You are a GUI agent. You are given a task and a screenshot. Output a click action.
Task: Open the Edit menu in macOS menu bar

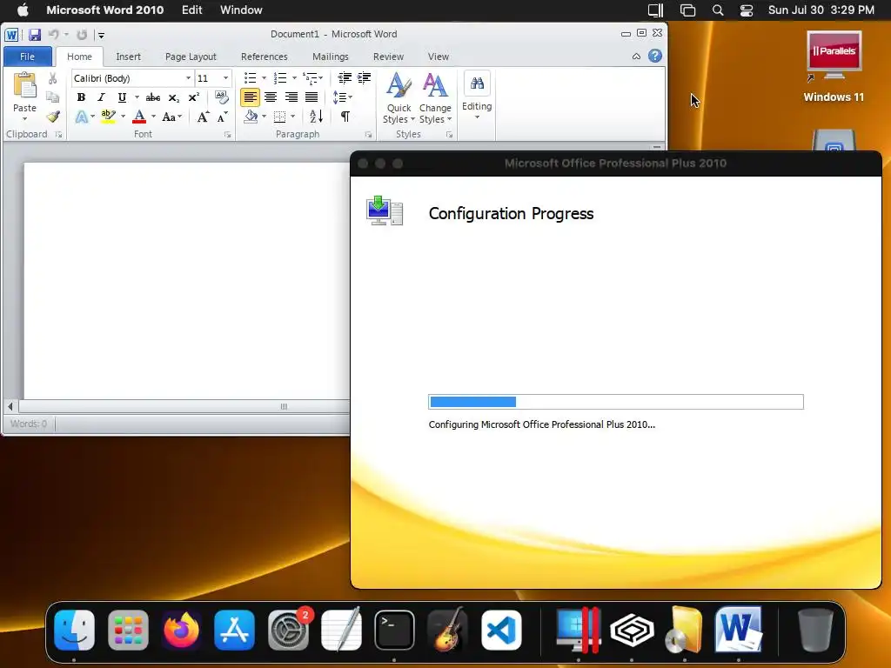point(192,10)
